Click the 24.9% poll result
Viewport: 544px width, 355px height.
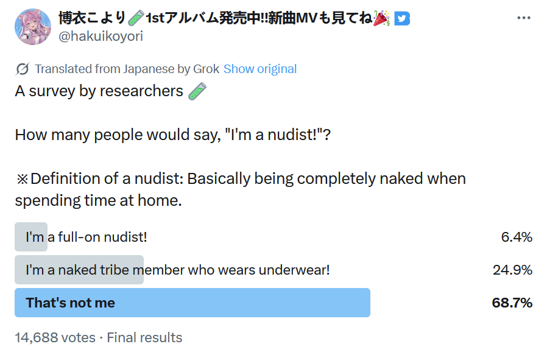[x=513, y=269]
